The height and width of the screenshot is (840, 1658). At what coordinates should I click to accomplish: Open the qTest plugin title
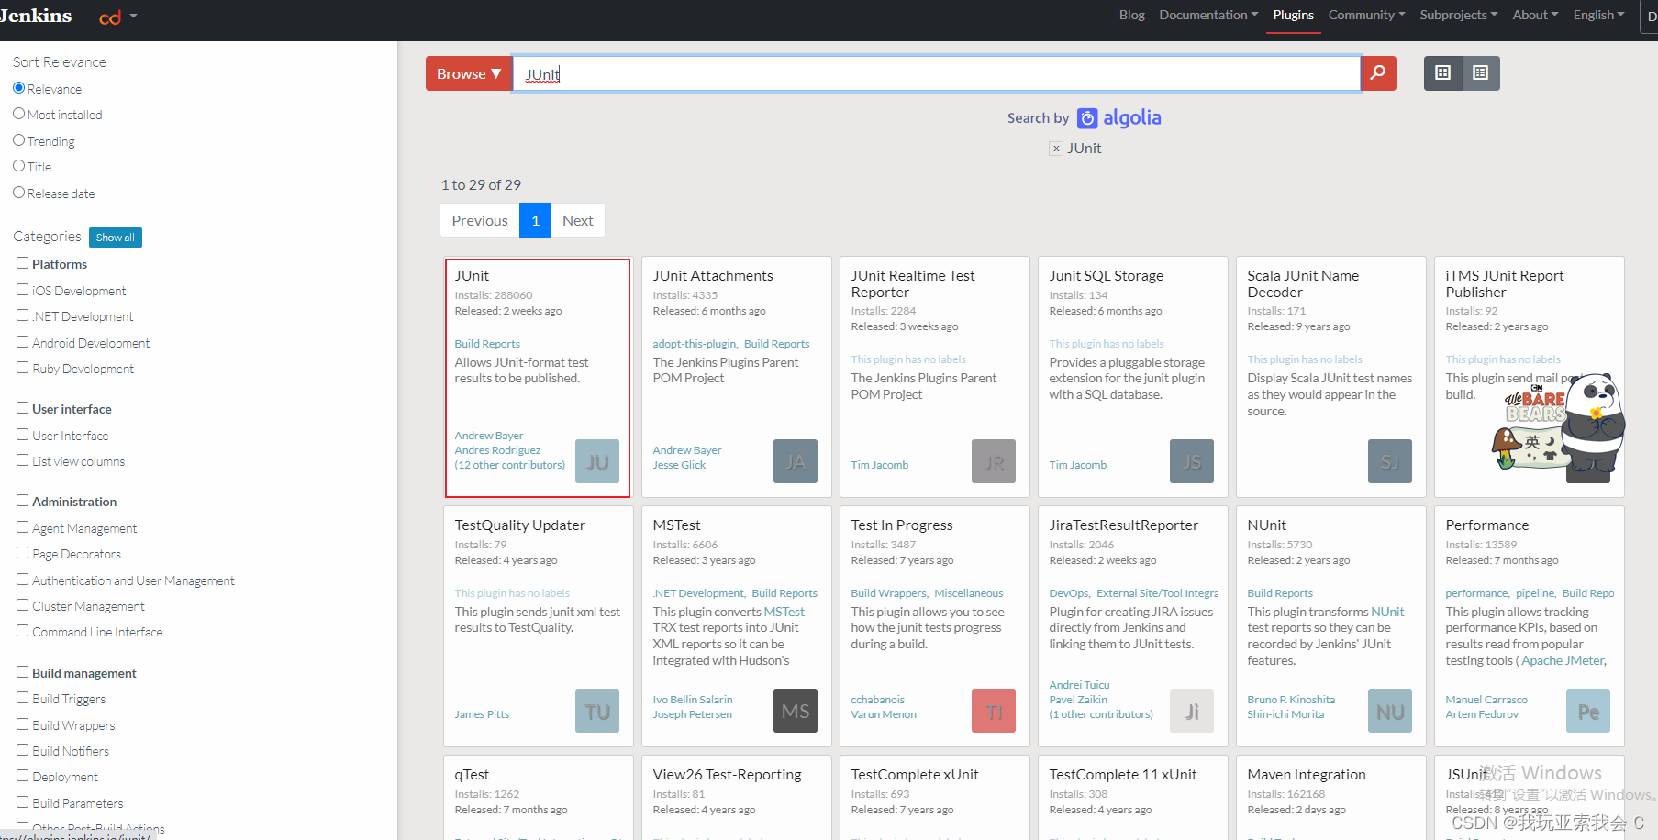tap(472, 775)
